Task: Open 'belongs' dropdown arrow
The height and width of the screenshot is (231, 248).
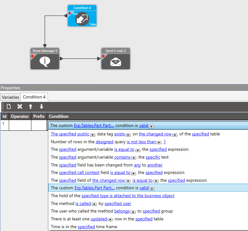Action: point(133,212)
